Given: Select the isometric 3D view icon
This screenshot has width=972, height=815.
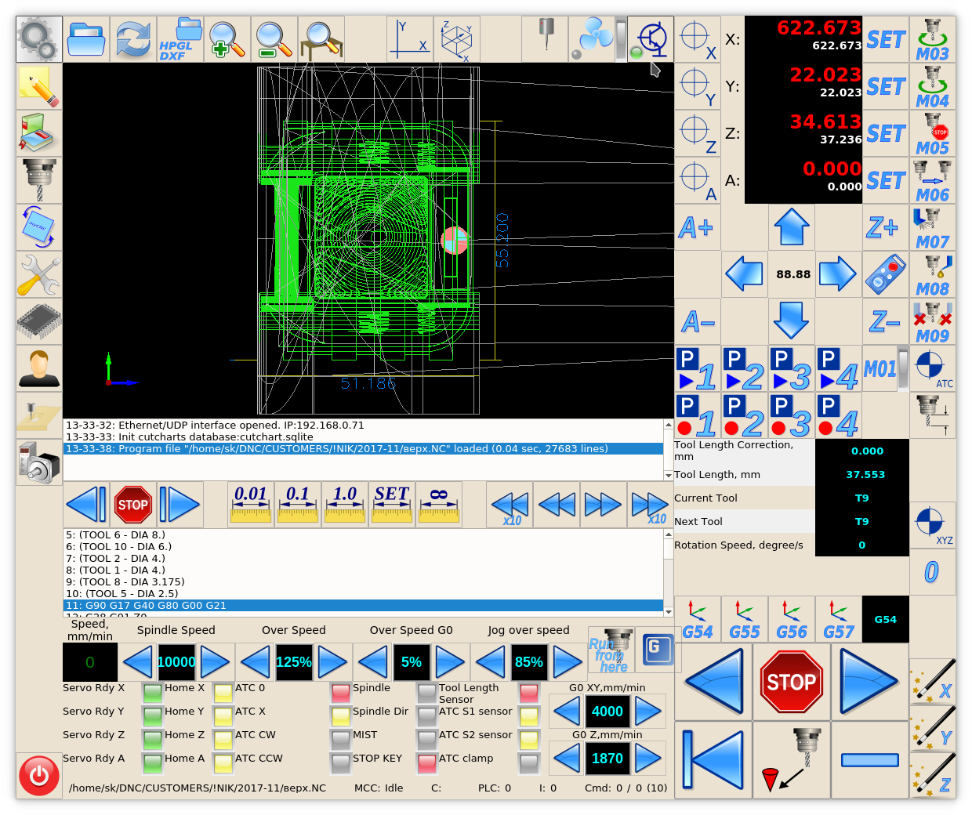Looking at the screenshot, I should pyautogui.click(x=456, y=39).
